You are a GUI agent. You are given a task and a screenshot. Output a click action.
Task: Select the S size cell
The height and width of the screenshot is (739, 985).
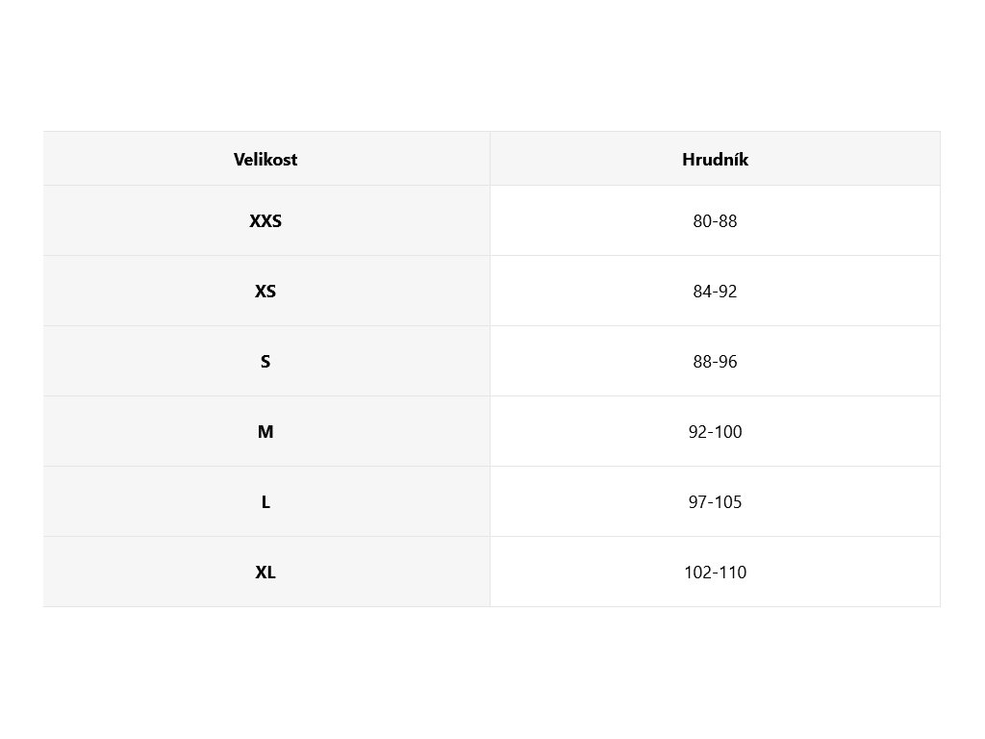point(265,362)
